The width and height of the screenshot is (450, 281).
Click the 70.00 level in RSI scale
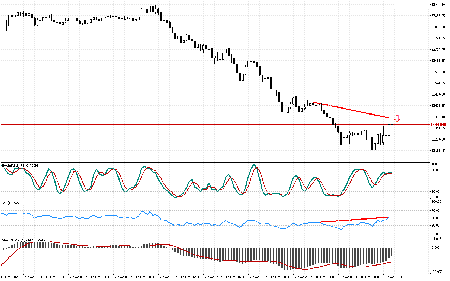pyautogui.click(x=436, y=210)
